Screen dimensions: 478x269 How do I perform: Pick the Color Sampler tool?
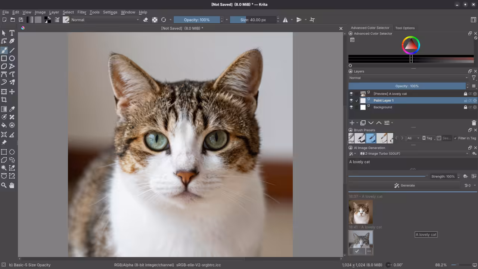tap(12, 109)
